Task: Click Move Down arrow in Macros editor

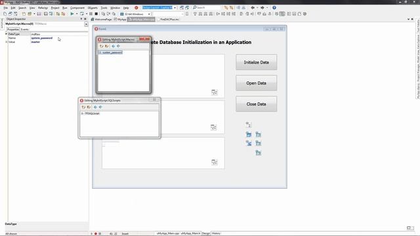Action: 118,47
